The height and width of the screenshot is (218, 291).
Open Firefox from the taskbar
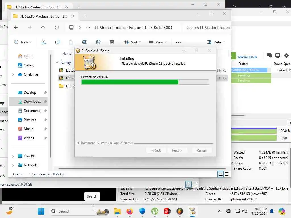(130, 211)
